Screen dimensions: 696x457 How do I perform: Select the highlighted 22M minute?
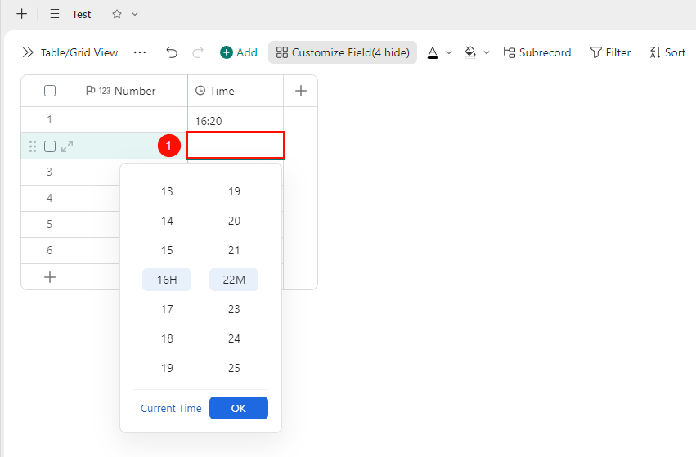click(x=234, y=280)
